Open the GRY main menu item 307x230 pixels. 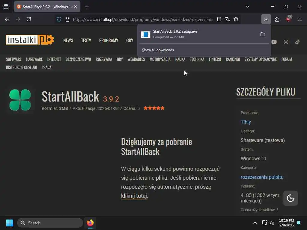[130, 40]
